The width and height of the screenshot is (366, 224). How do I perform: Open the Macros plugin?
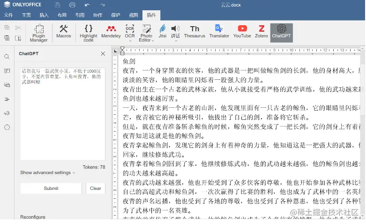pyautogui.click(x=63, y=32)
